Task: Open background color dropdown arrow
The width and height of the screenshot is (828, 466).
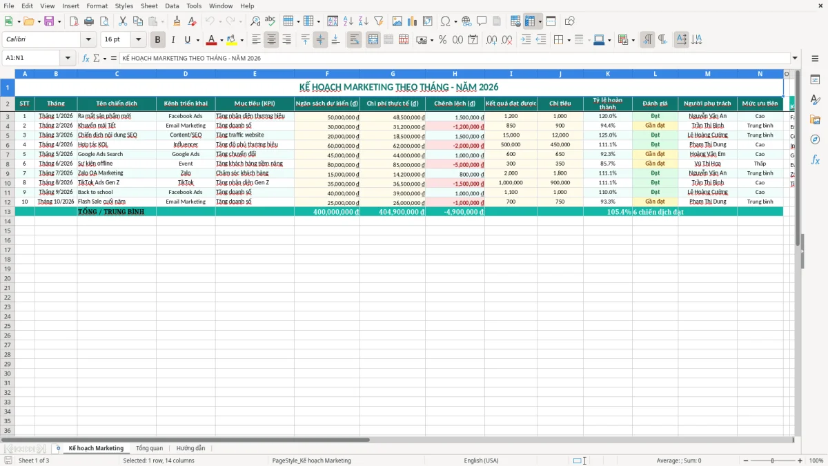Action: [241, 40]
